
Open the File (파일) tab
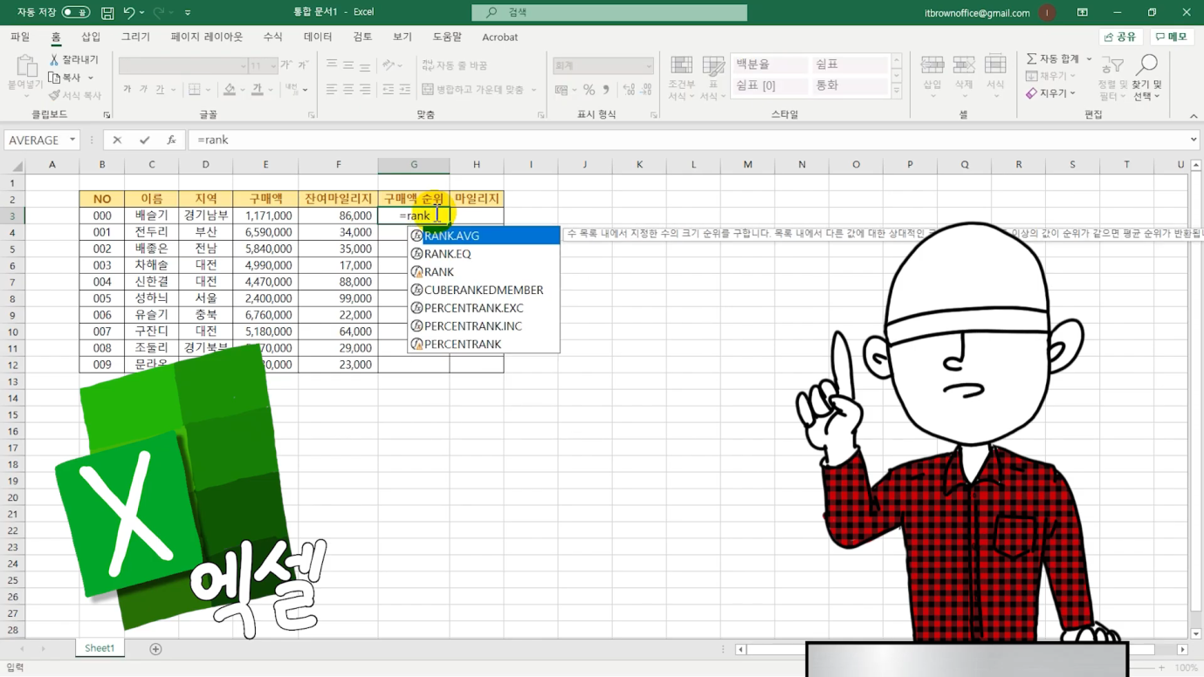[20, 37]
